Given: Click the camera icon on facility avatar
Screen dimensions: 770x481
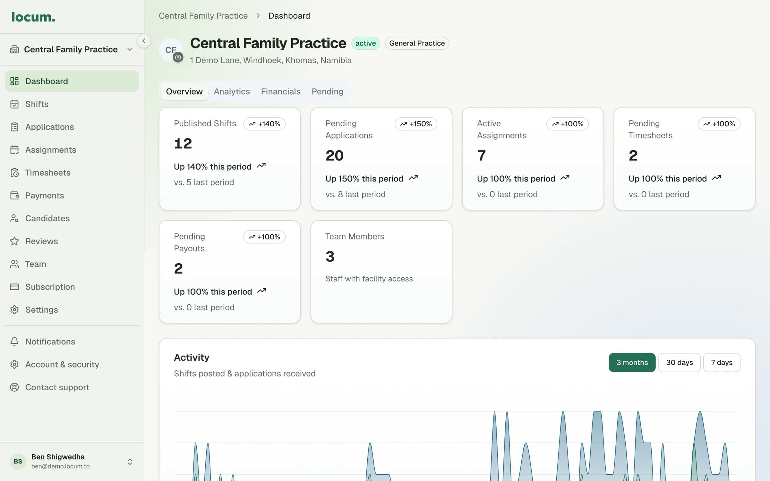Looking at the screenshot, I should (x=178, y=57).
